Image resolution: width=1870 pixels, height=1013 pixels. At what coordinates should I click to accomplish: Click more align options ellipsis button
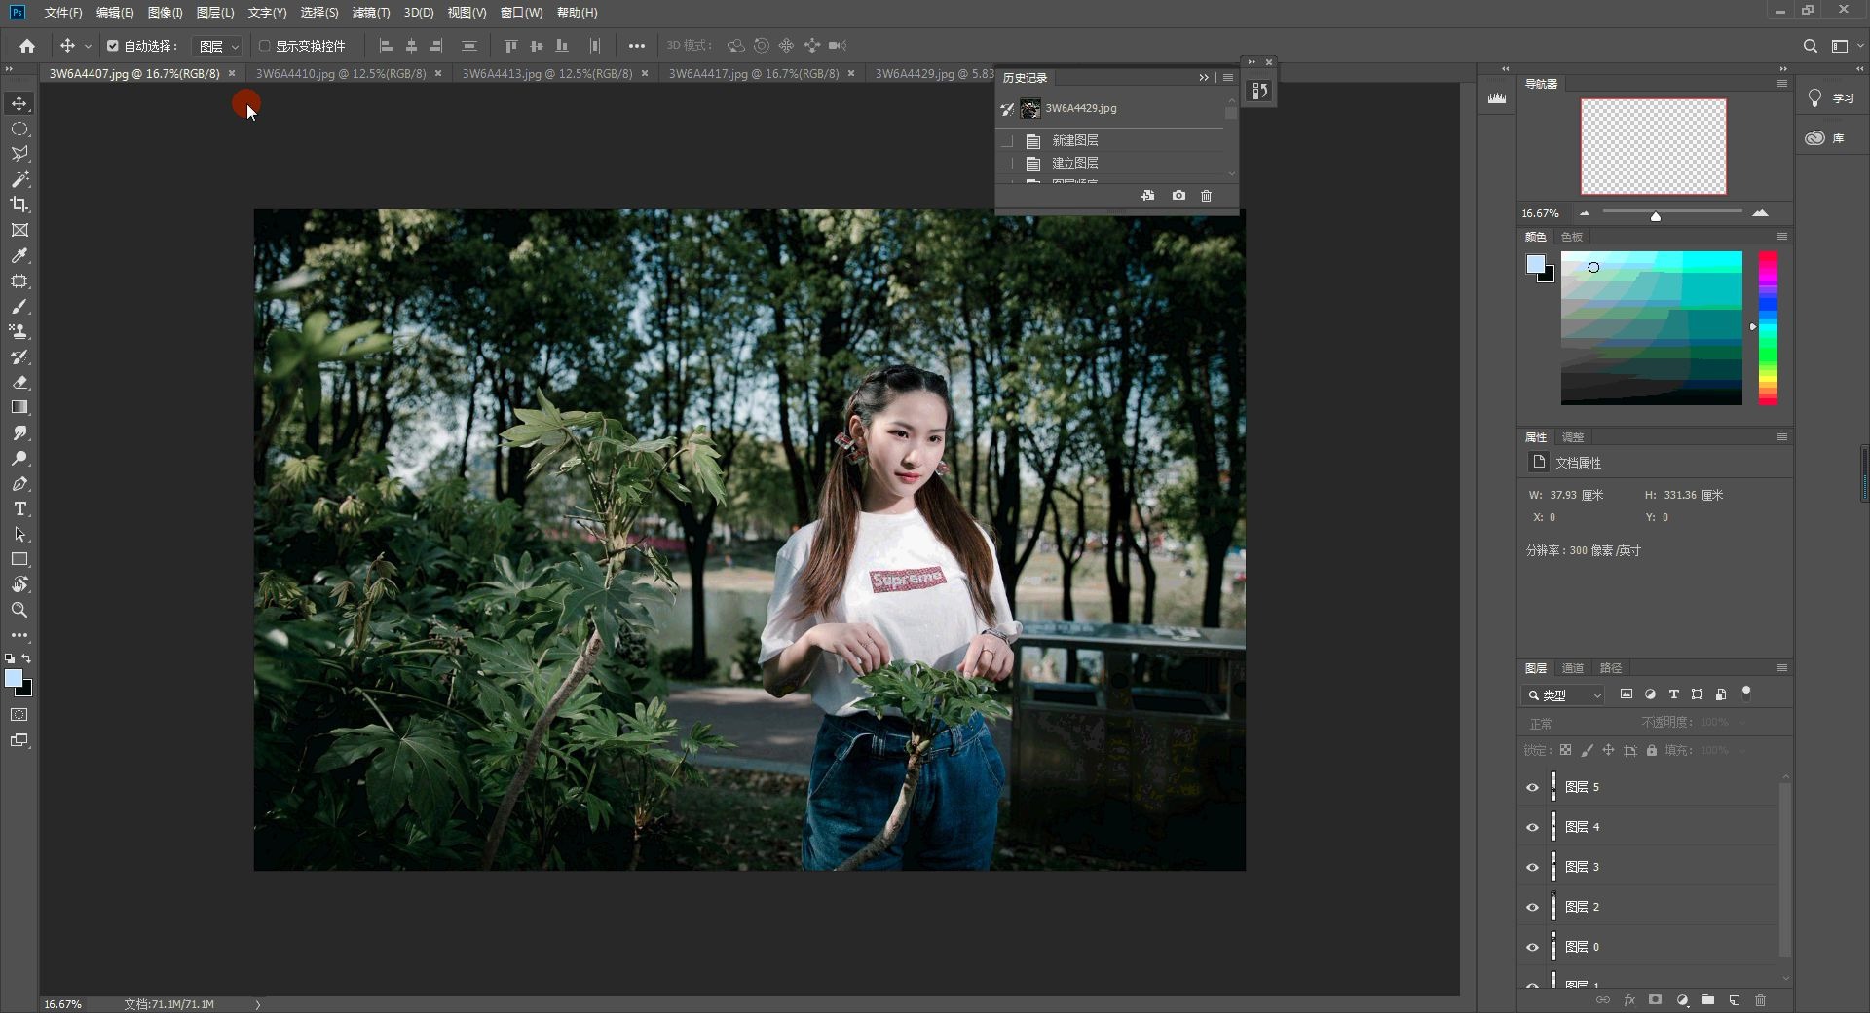(637, 46)
